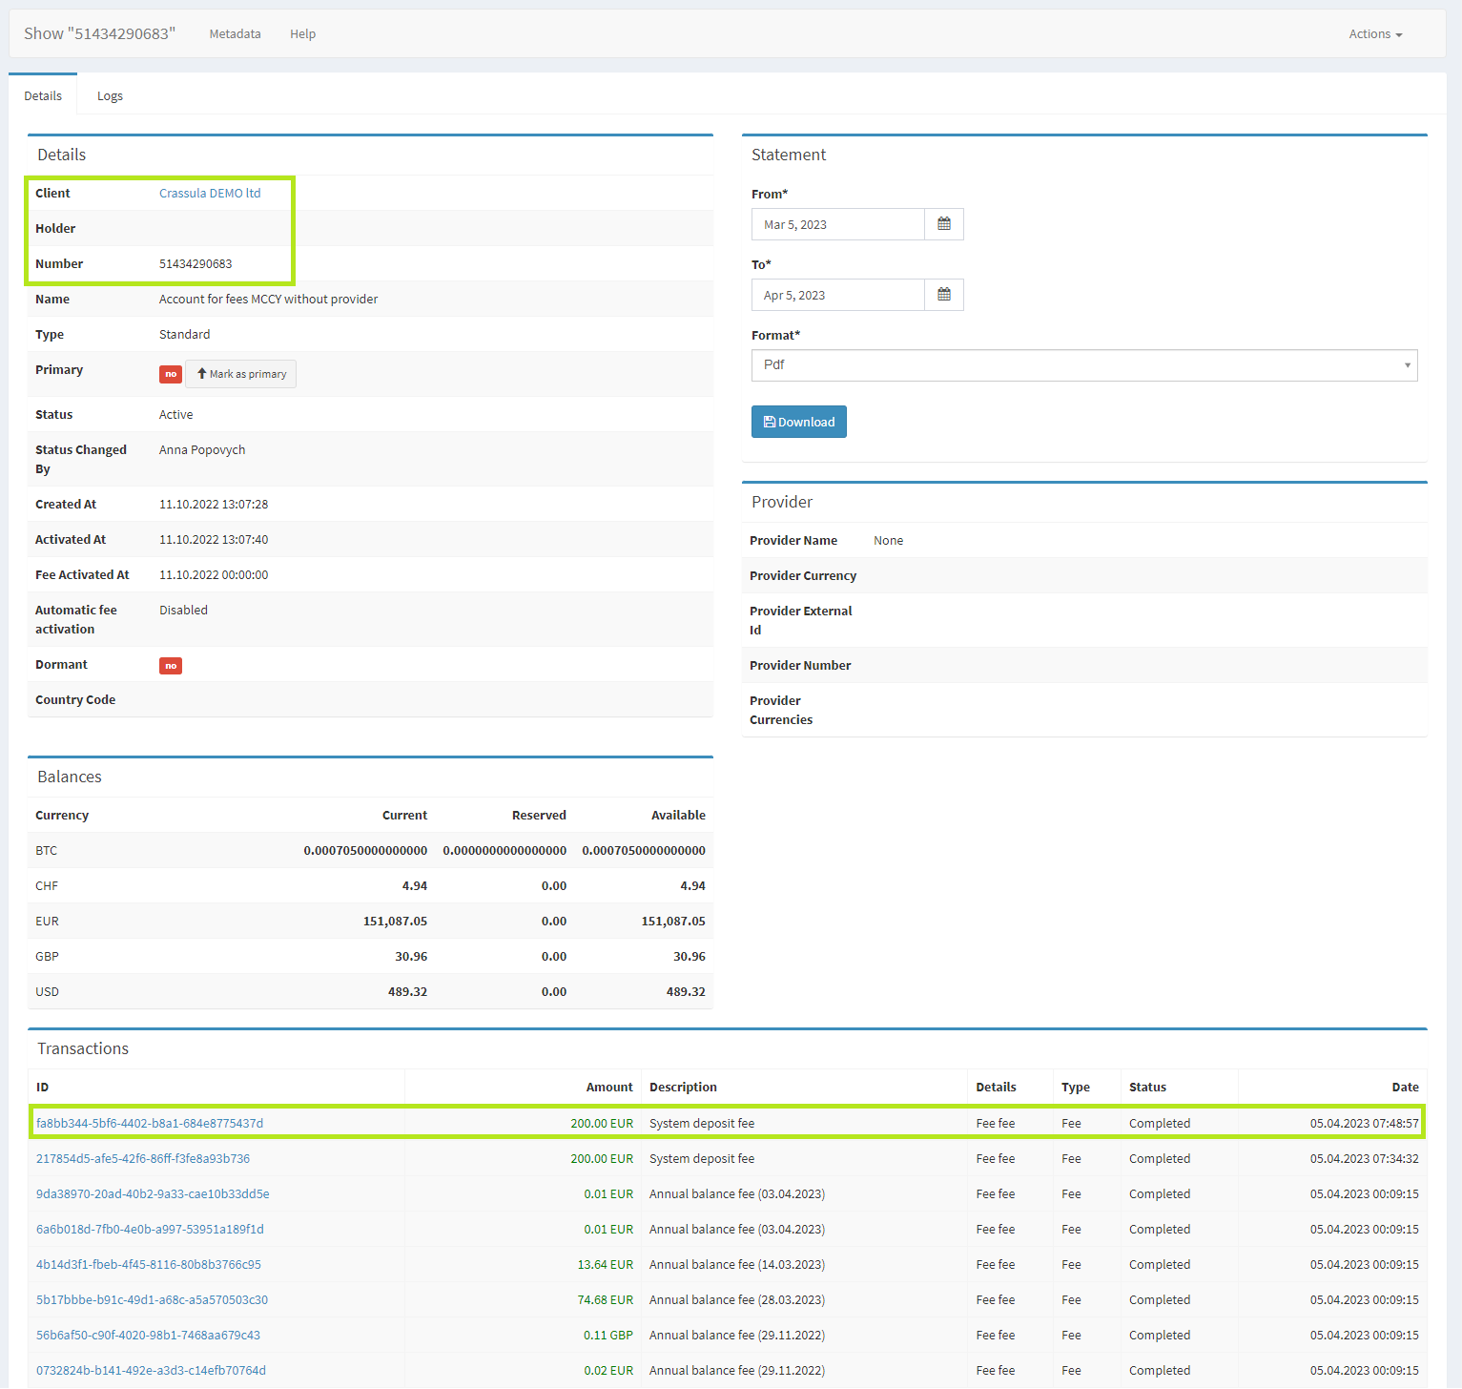This screenshot has height=1389, width=1462.
Task: Switch to the Logs tab
Action: point(110,96)
